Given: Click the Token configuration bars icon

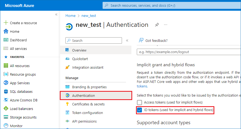Looking at the screenshot, I should tap(67, 112).
